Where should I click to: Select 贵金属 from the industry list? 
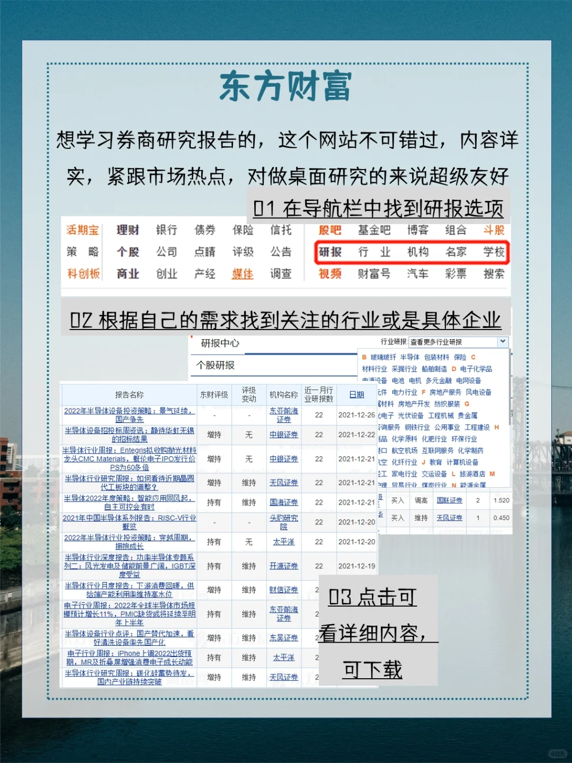tap(468, 415)
